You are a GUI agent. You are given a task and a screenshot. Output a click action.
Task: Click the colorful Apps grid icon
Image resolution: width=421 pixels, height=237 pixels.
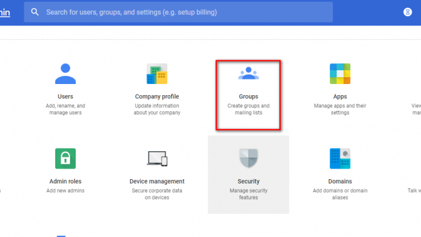click(x=340, y=73)
